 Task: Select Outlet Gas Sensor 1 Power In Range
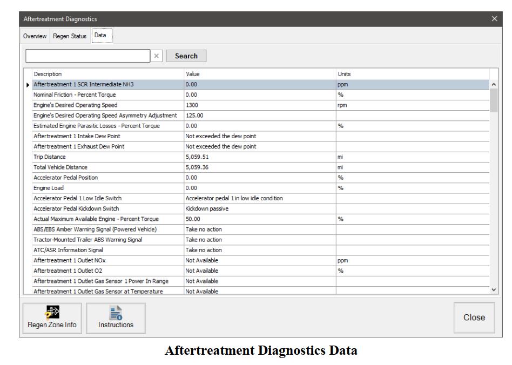(260, 281)
